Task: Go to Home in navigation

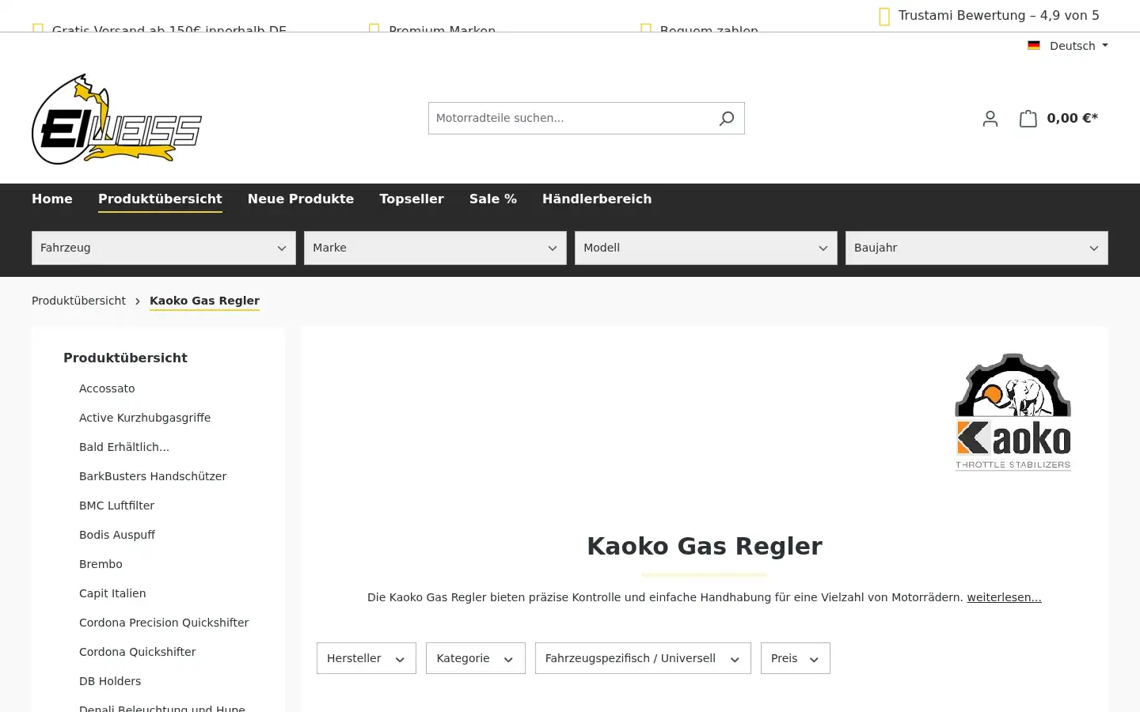Action: click(x=52, y=199)
